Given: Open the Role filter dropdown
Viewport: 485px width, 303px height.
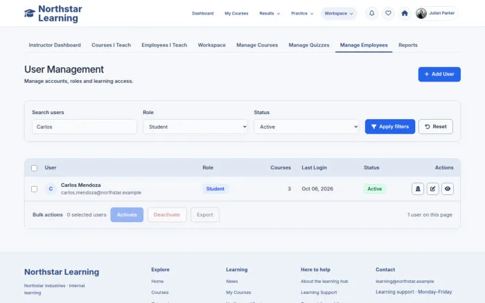Looking at the screenshot, I should coord(195,127).
